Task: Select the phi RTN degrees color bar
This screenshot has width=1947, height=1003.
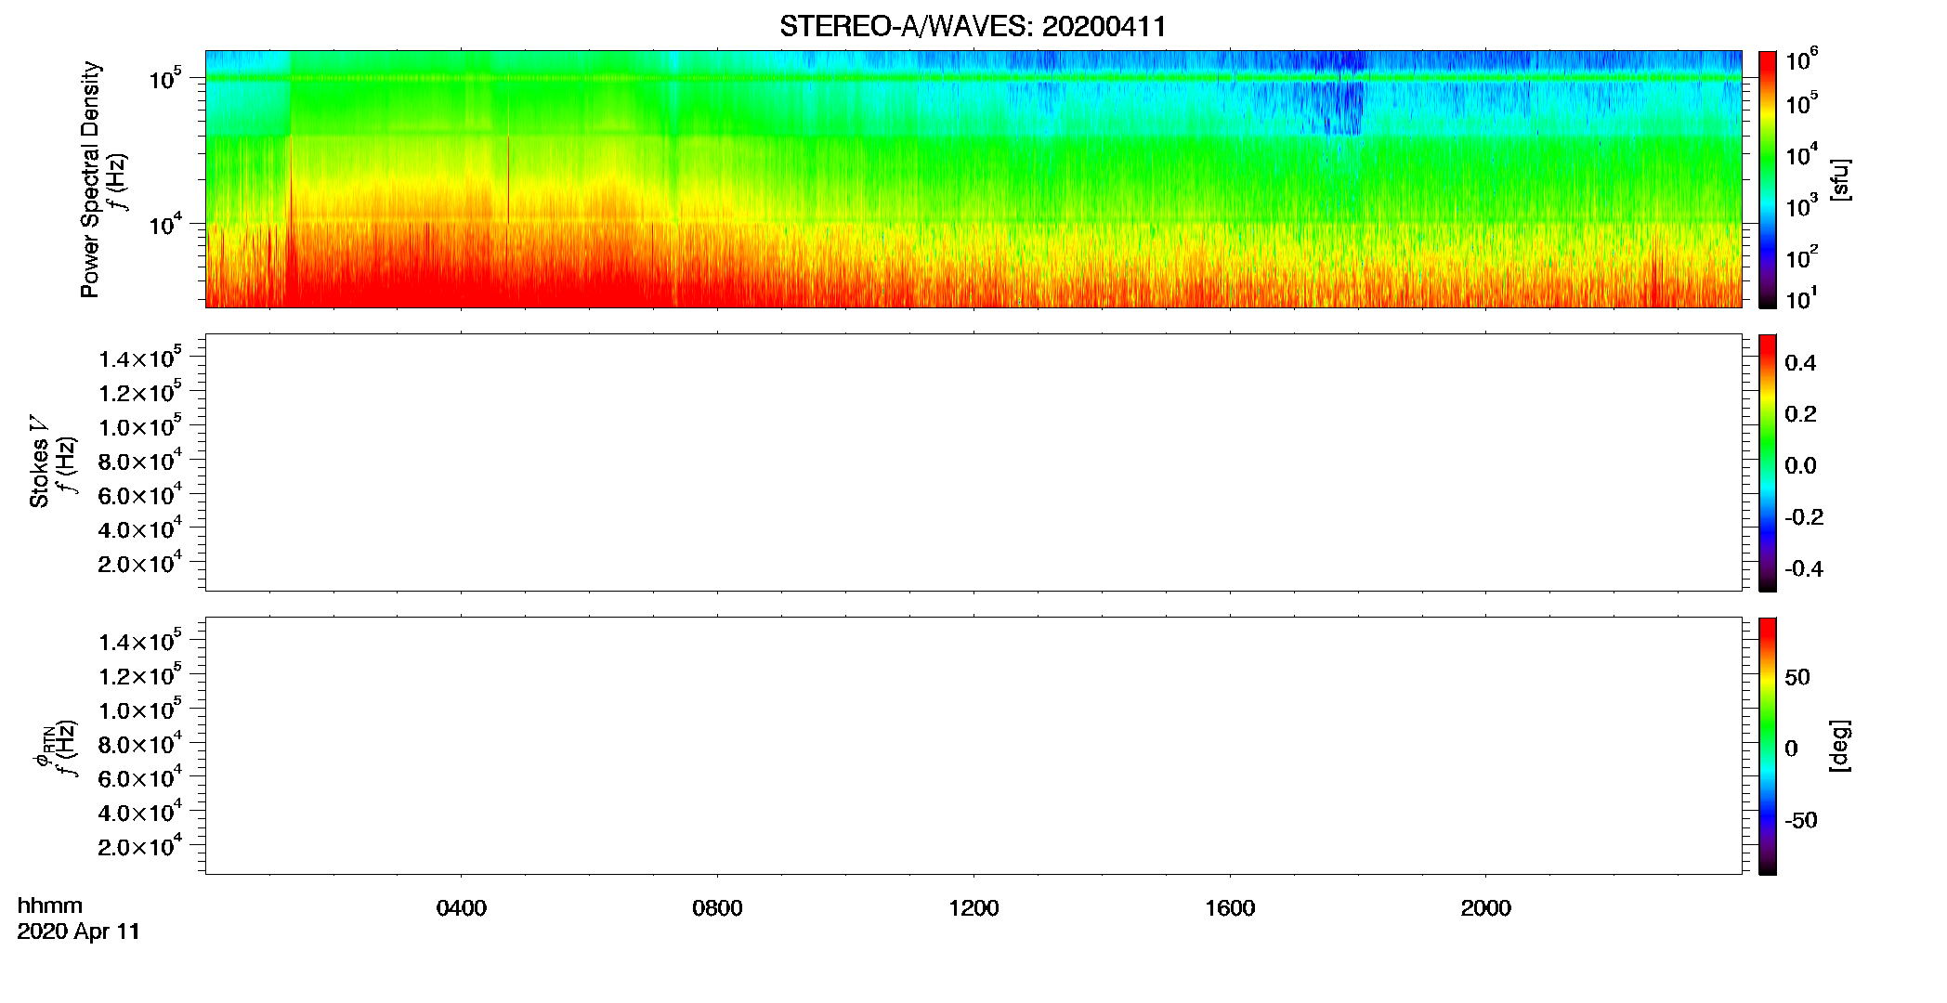Action: pos(1767,746)
